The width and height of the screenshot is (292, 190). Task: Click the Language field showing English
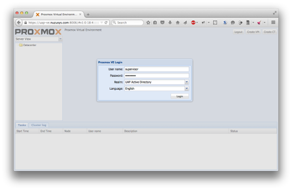point(155,88)
